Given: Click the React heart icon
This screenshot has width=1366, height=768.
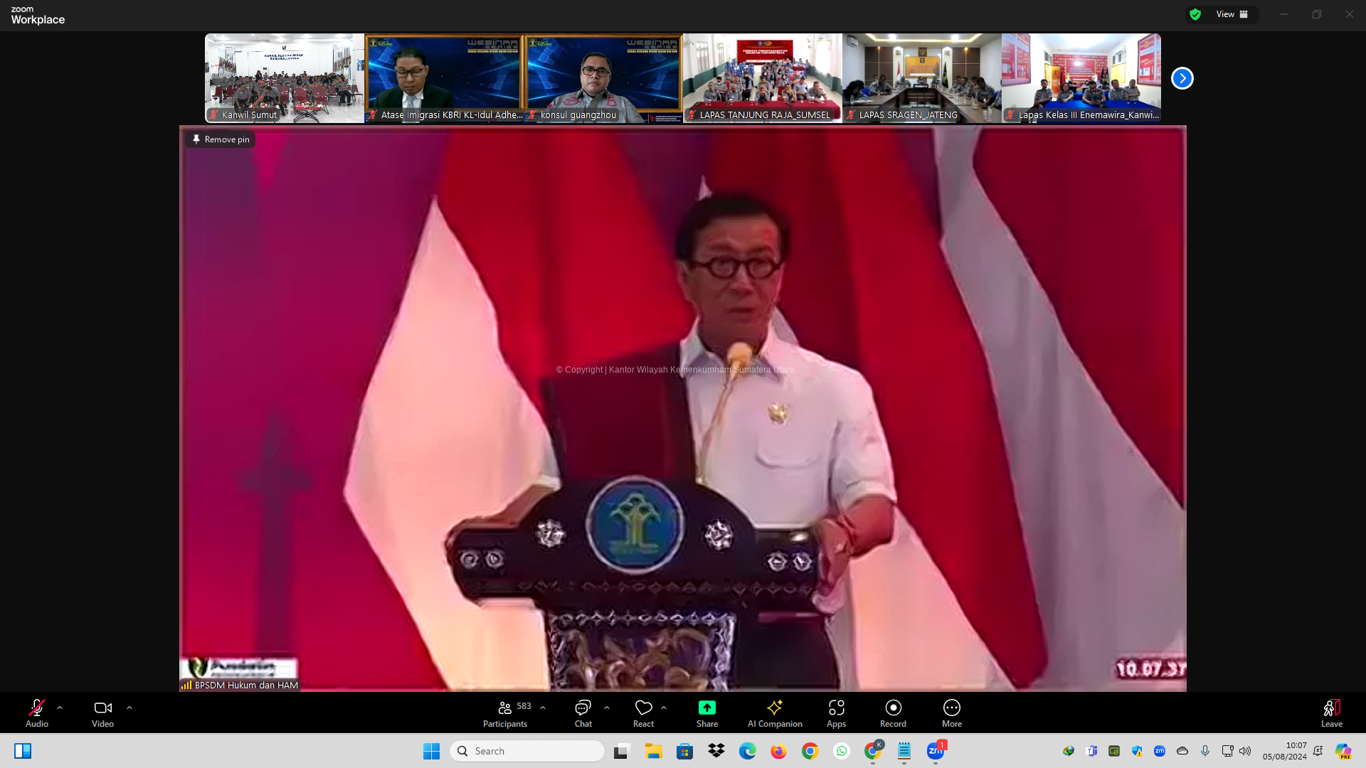Looking at the screenshot, I should [x=643, y=708].
